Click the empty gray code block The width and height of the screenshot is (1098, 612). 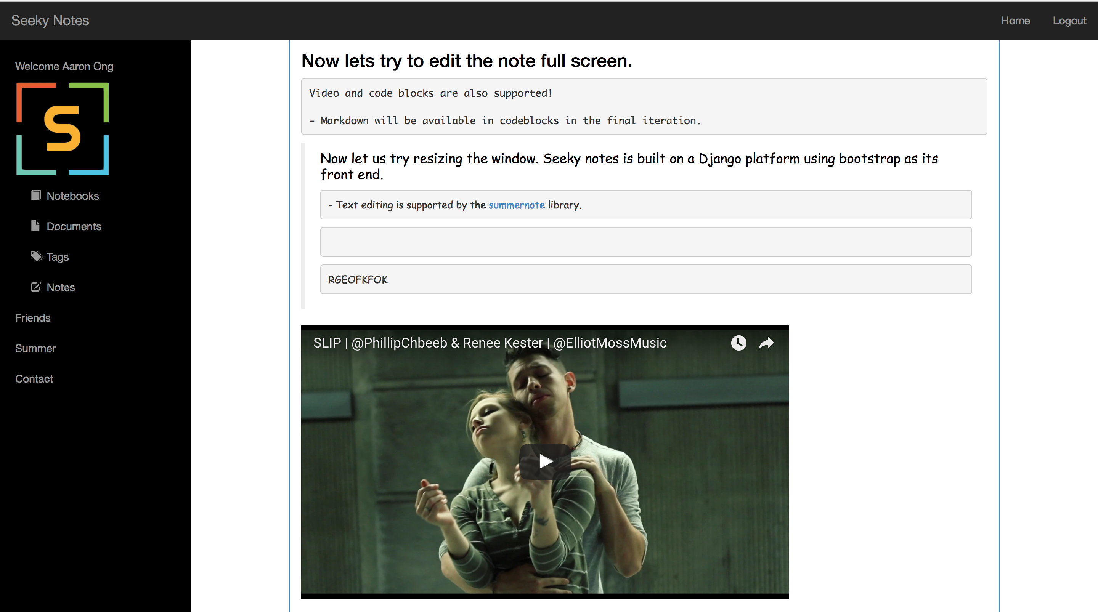click(x=646, y=242)
